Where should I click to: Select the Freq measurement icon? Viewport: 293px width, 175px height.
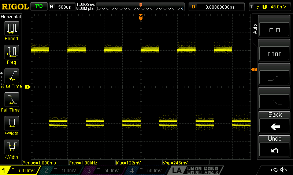coord(12,52)
